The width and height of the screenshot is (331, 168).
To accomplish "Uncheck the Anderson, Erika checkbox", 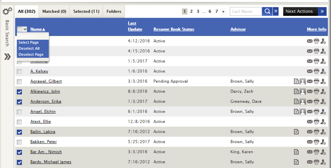I will click(19, 102).
